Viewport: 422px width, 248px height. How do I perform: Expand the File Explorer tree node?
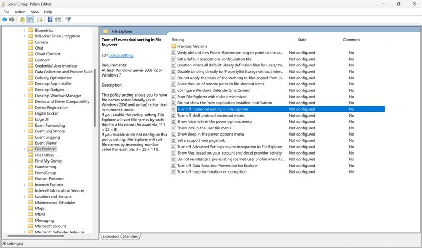(x=24, y=149)
